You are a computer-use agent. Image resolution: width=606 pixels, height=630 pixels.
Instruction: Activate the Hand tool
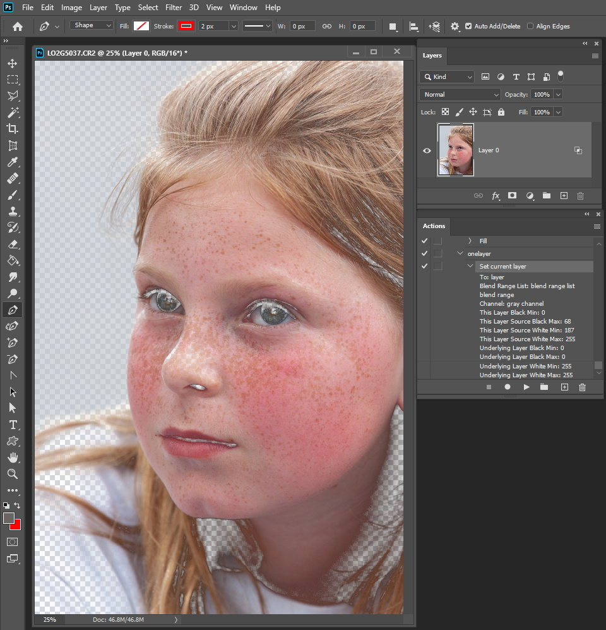point(13,457)
